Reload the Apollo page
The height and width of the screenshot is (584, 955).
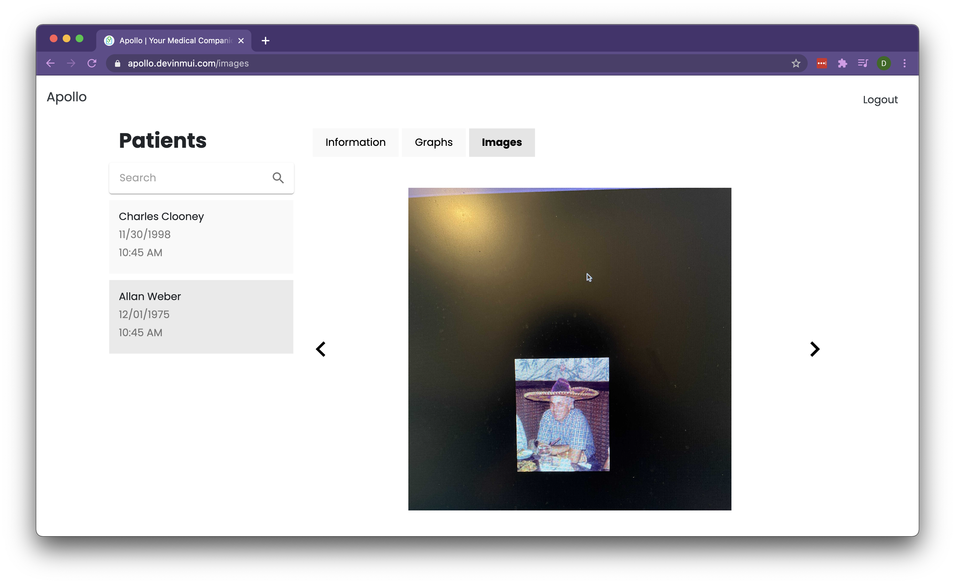[92, 64]
